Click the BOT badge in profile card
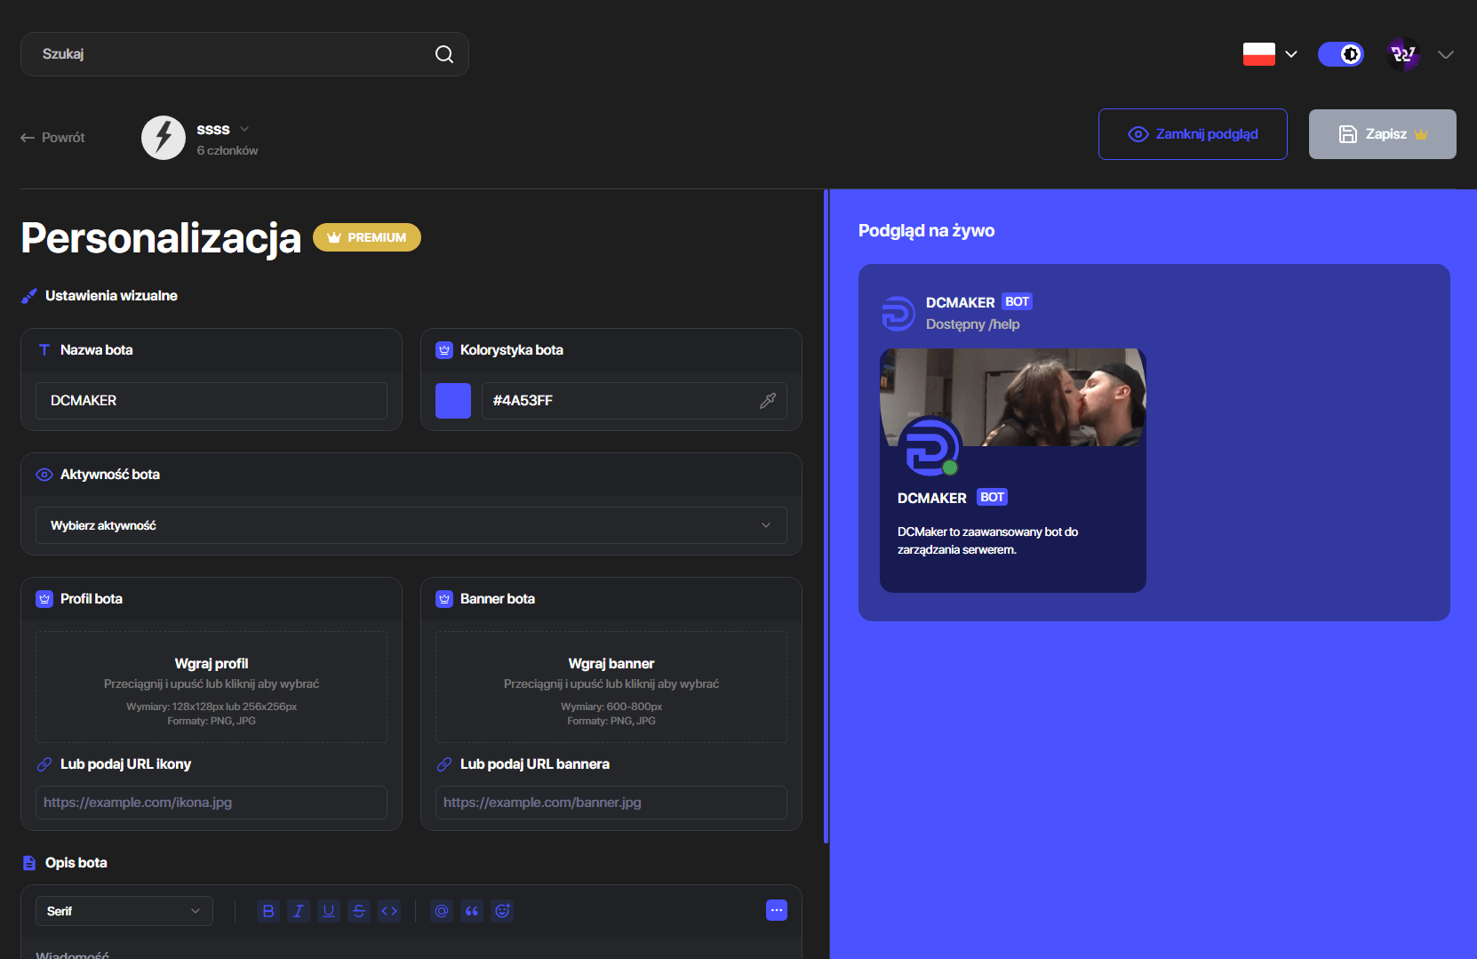 pos(993,498)
